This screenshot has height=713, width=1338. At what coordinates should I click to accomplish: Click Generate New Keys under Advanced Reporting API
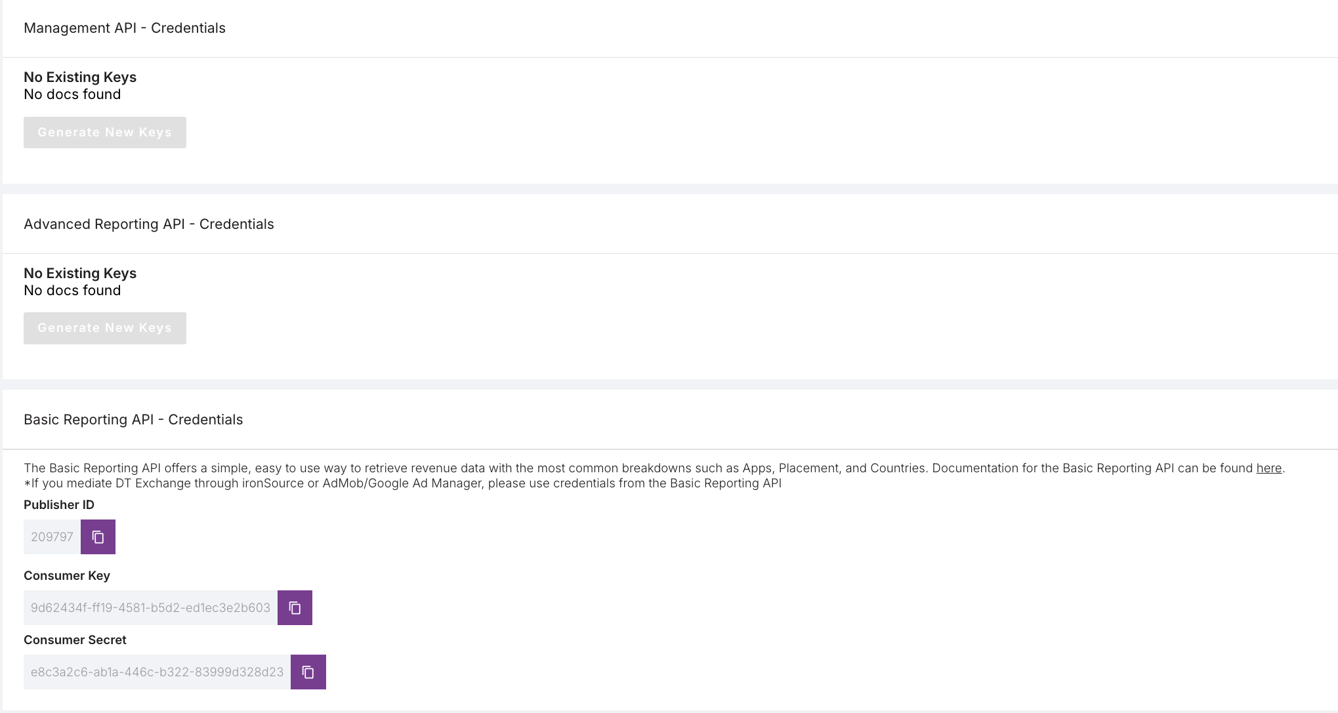pyautogui.click(x=104, y=327)
